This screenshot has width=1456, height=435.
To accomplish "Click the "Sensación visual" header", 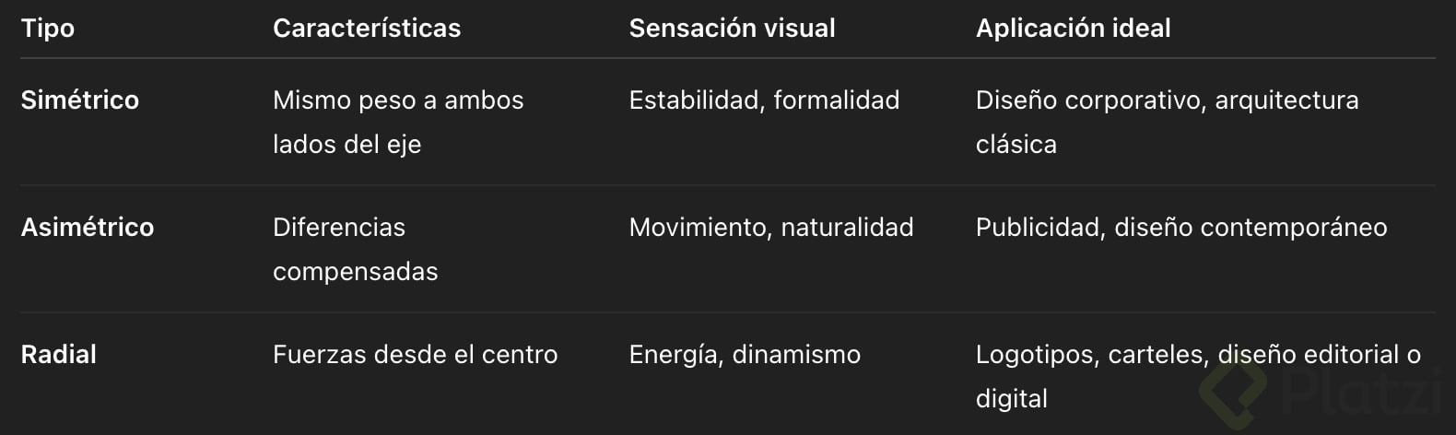I will pos(732,29).
